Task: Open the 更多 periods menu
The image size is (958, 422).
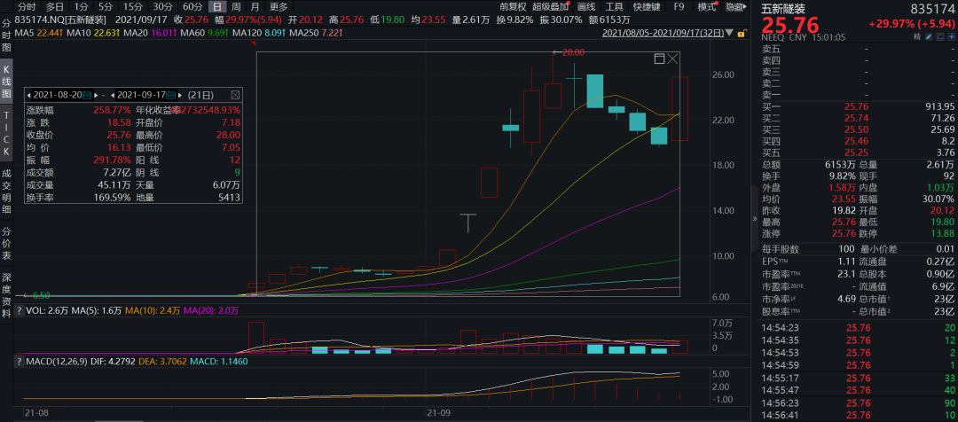Action: tap(279, 6)
